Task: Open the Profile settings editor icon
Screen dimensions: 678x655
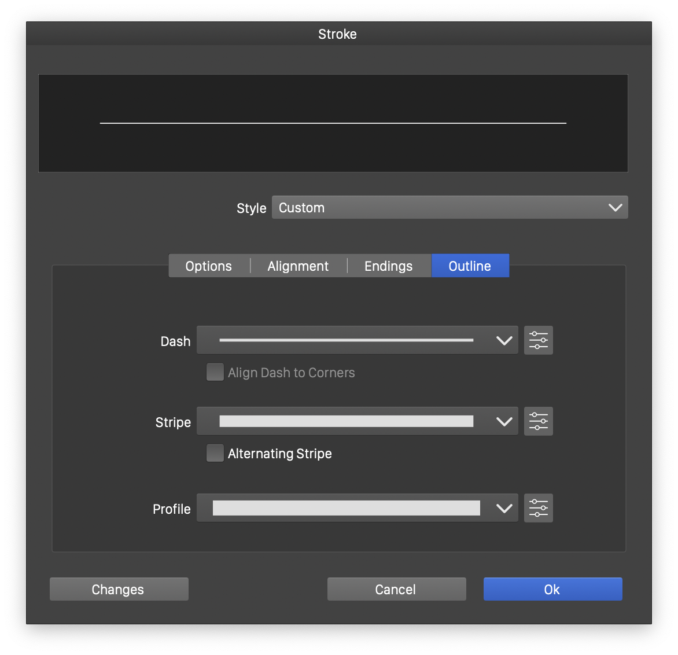Action: [x=538, y=508]
